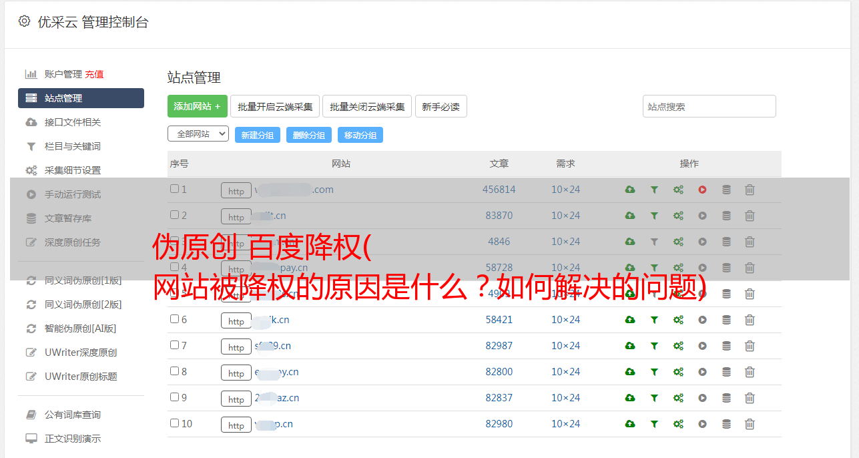Viewport: 859px width, 458px height.
Task: Click 批量关闭云端采集 button
Action: 367,106
